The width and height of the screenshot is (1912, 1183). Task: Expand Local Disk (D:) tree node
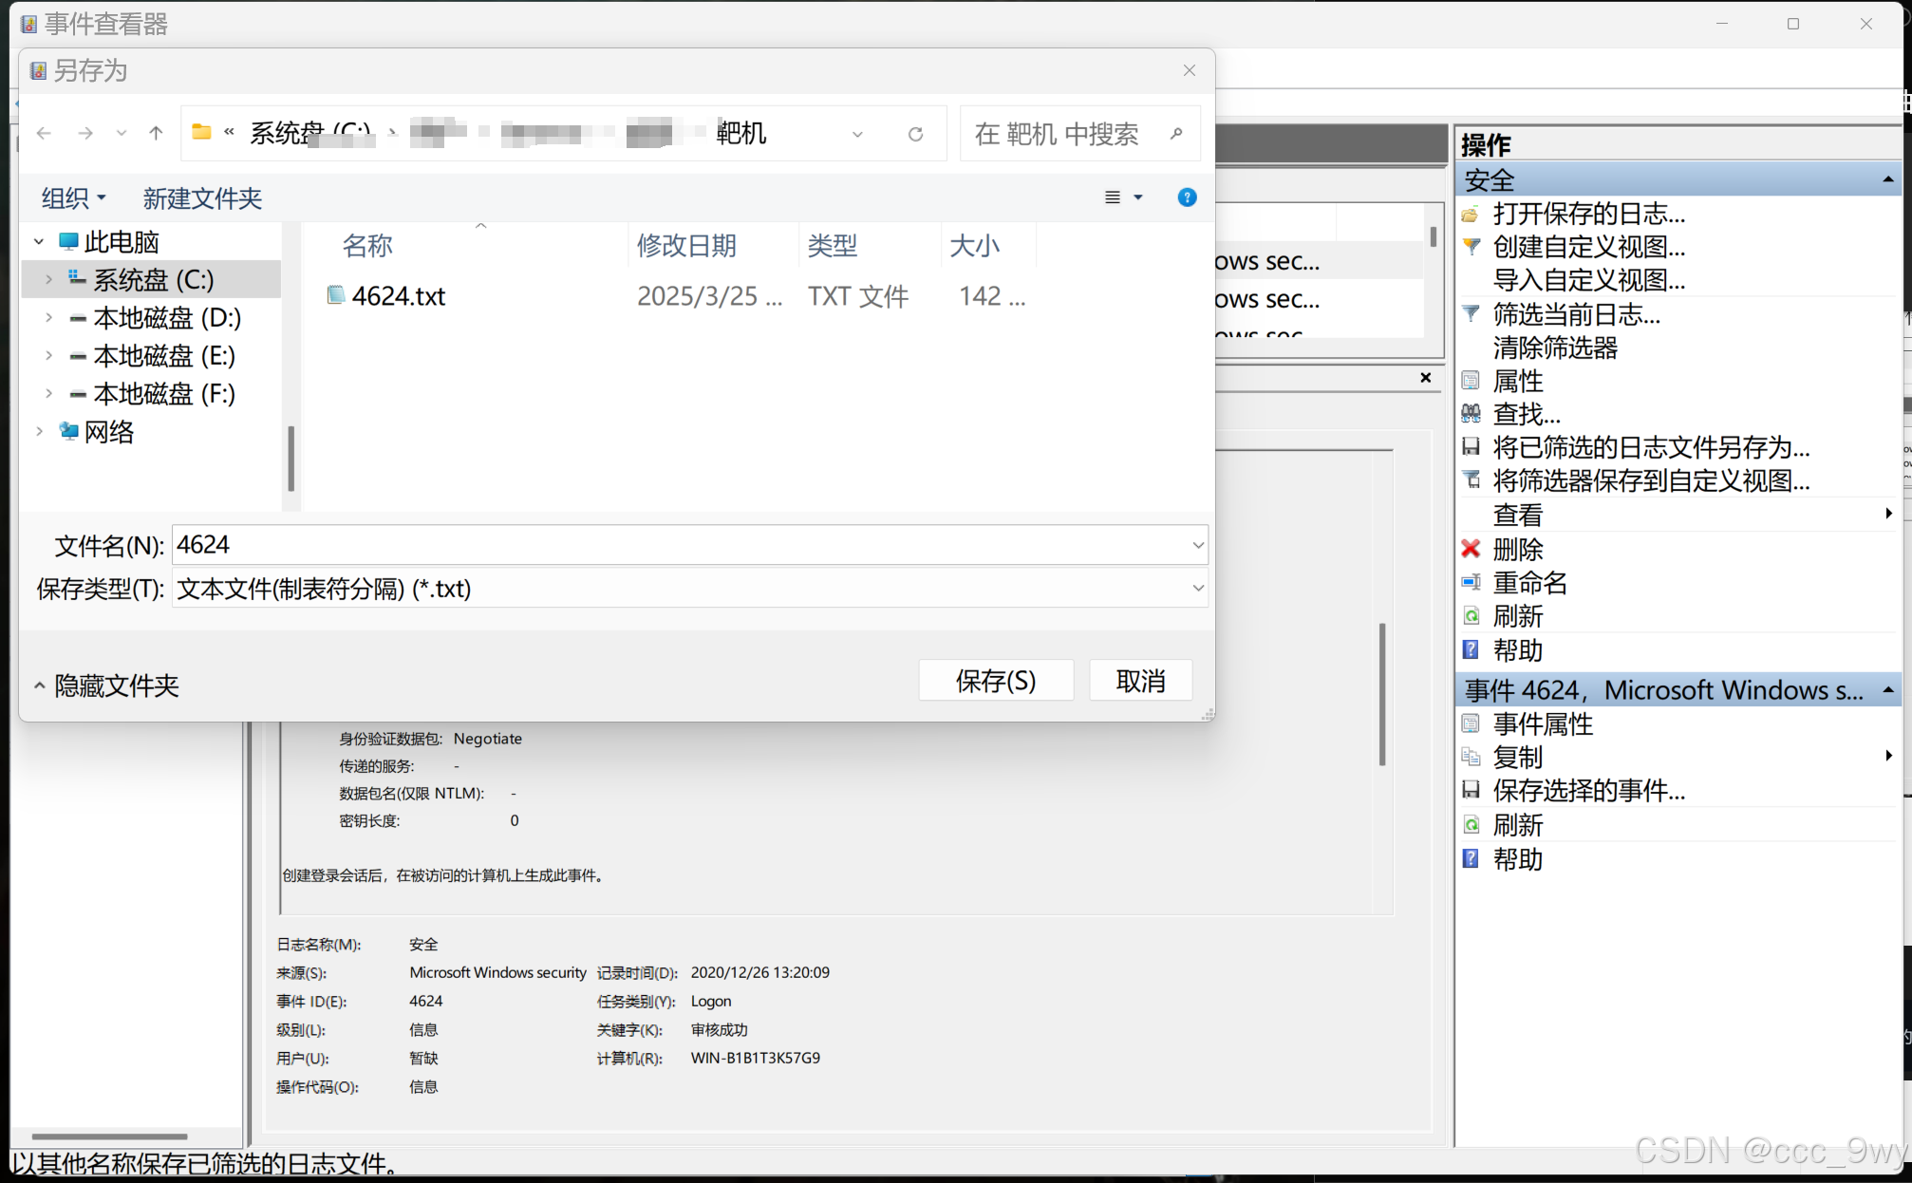click(x=49, y=318)
